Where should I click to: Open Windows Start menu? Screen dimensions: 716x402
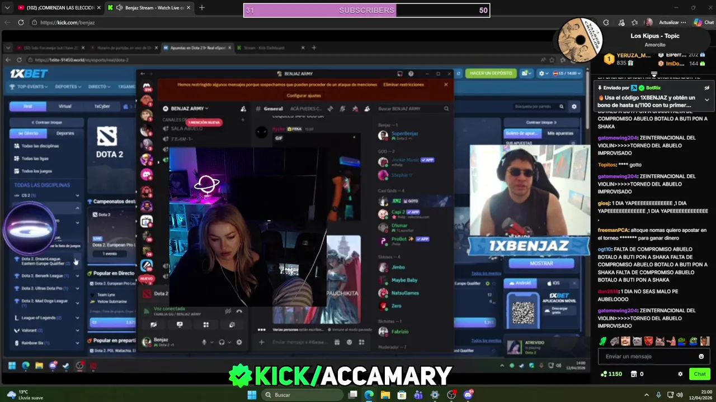[x=252, y=395]
